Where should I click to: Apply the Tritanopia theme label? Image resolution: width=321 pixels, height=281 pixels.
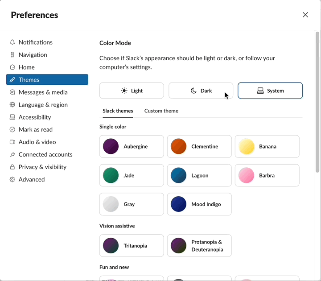(x=136, y=246)
